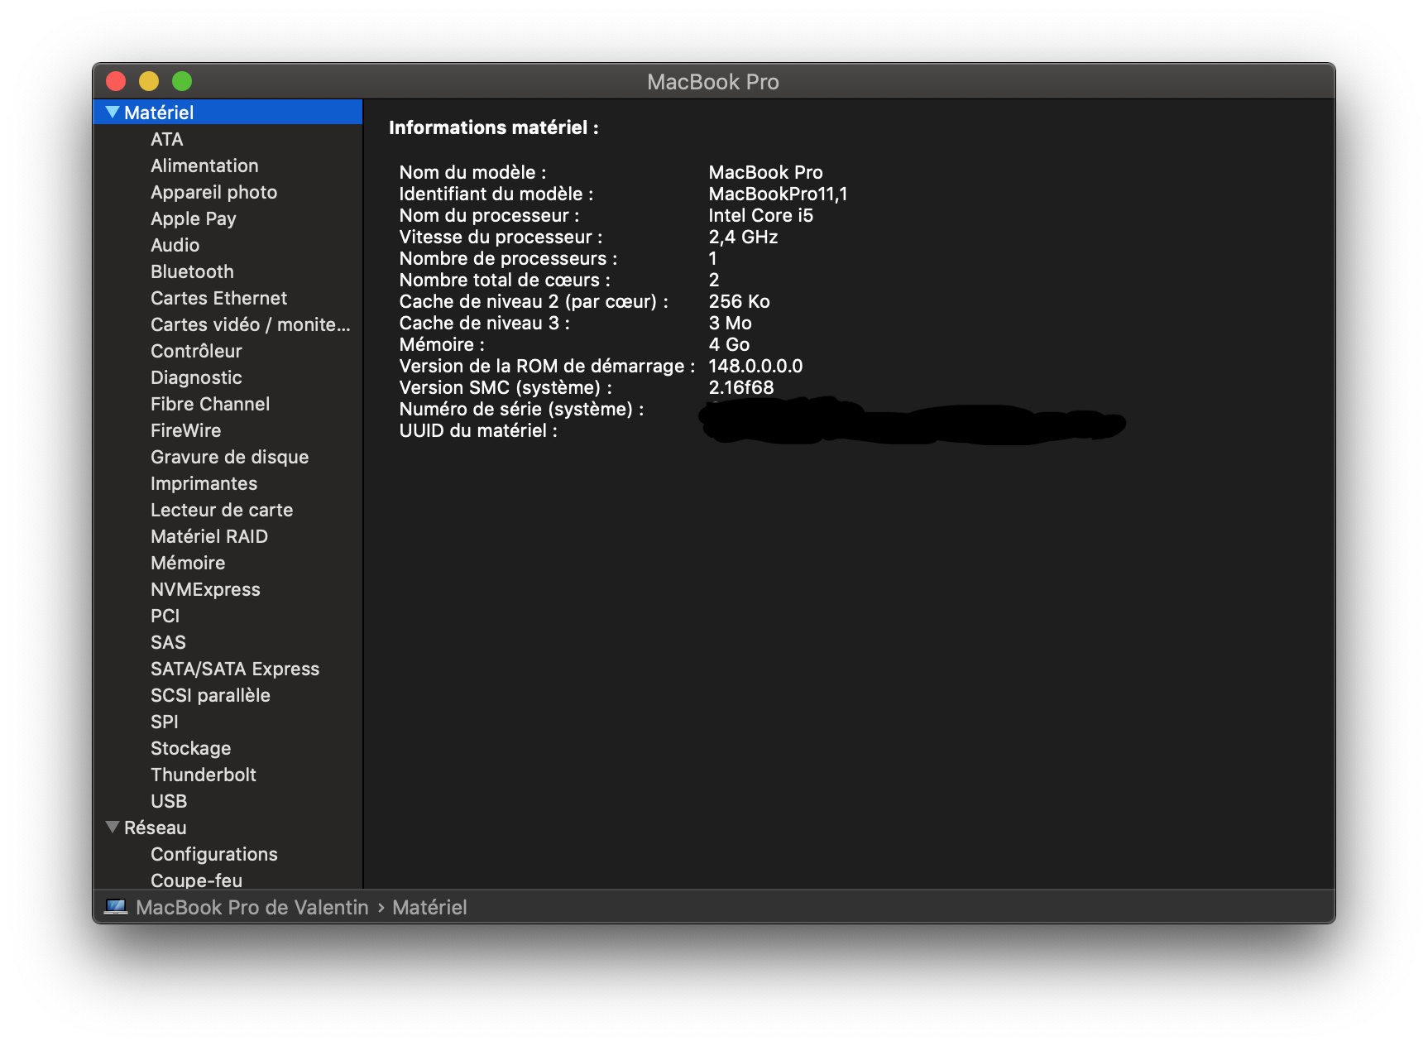Open Fibre Channel section
The width and height of the screenshot is (1428, 1046).
(210, 404)
